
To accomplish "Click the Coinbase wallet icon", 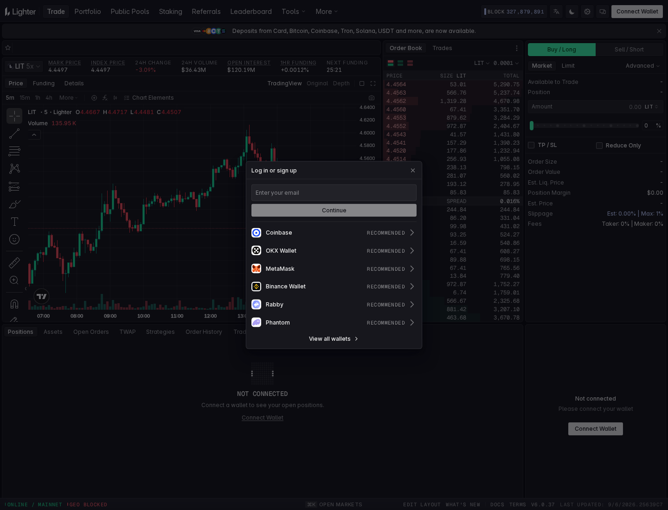I will pos(256,233).
